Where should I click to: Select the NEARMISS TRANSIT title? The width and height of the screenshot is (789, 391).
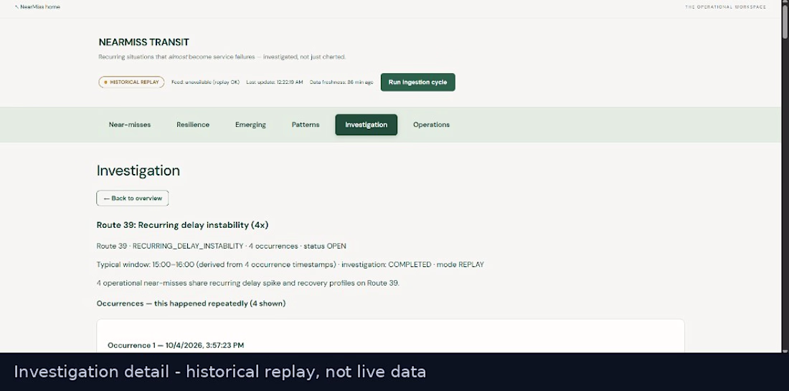144,42
